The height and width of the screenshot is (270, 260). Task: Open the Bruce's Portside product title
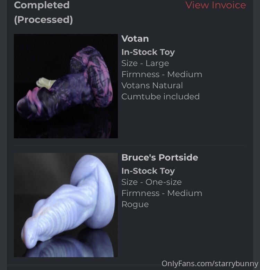(160, 157)
